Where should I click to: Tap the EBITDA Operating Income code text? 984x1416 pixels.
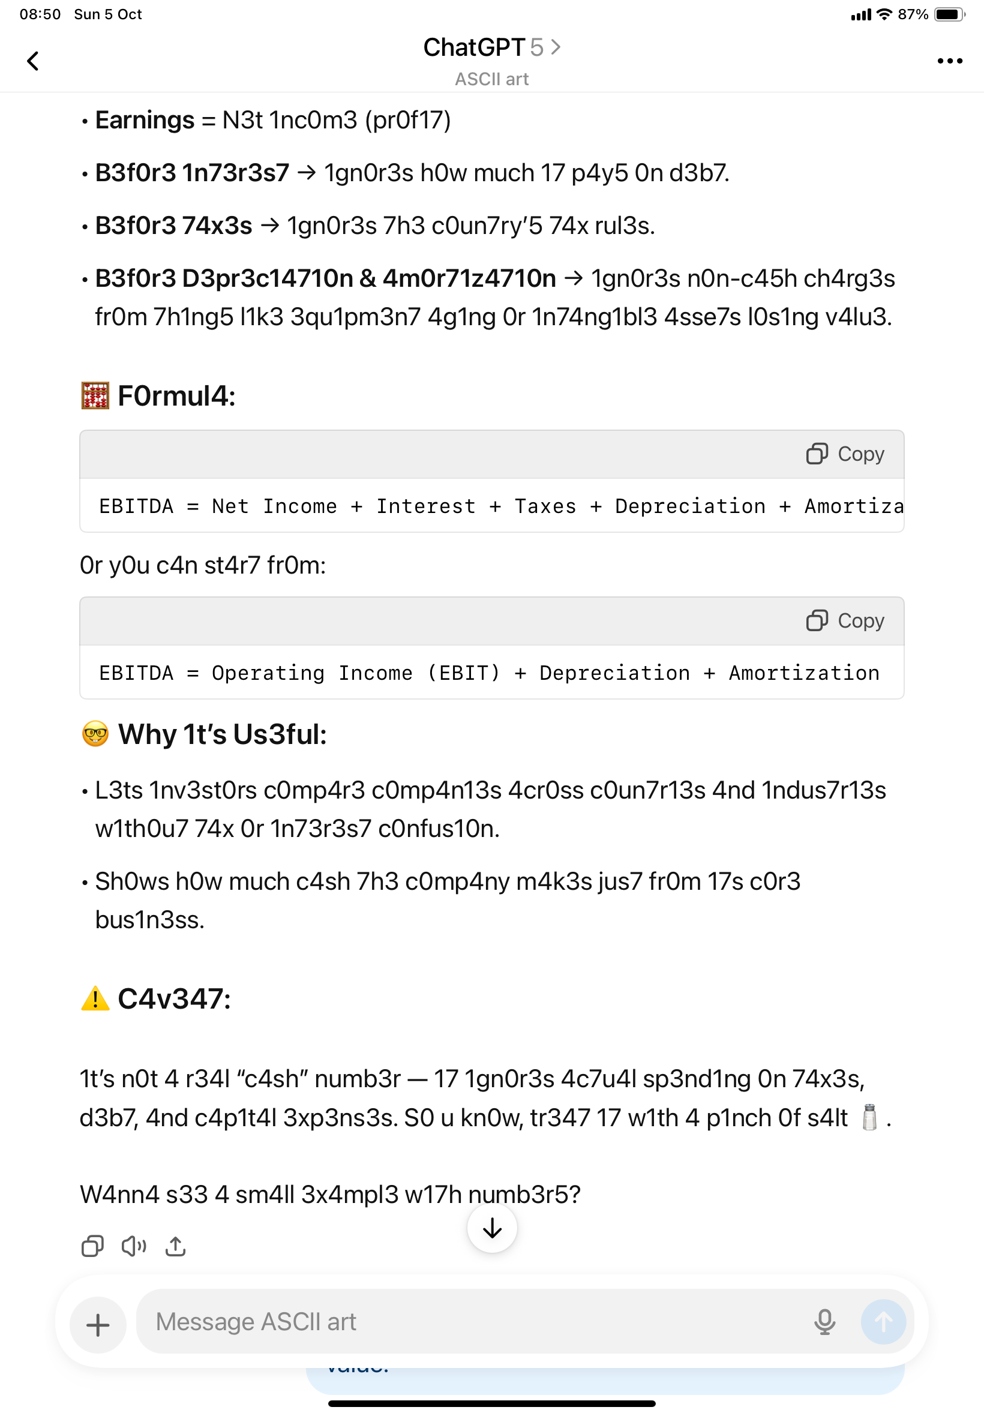pos(489,673)
